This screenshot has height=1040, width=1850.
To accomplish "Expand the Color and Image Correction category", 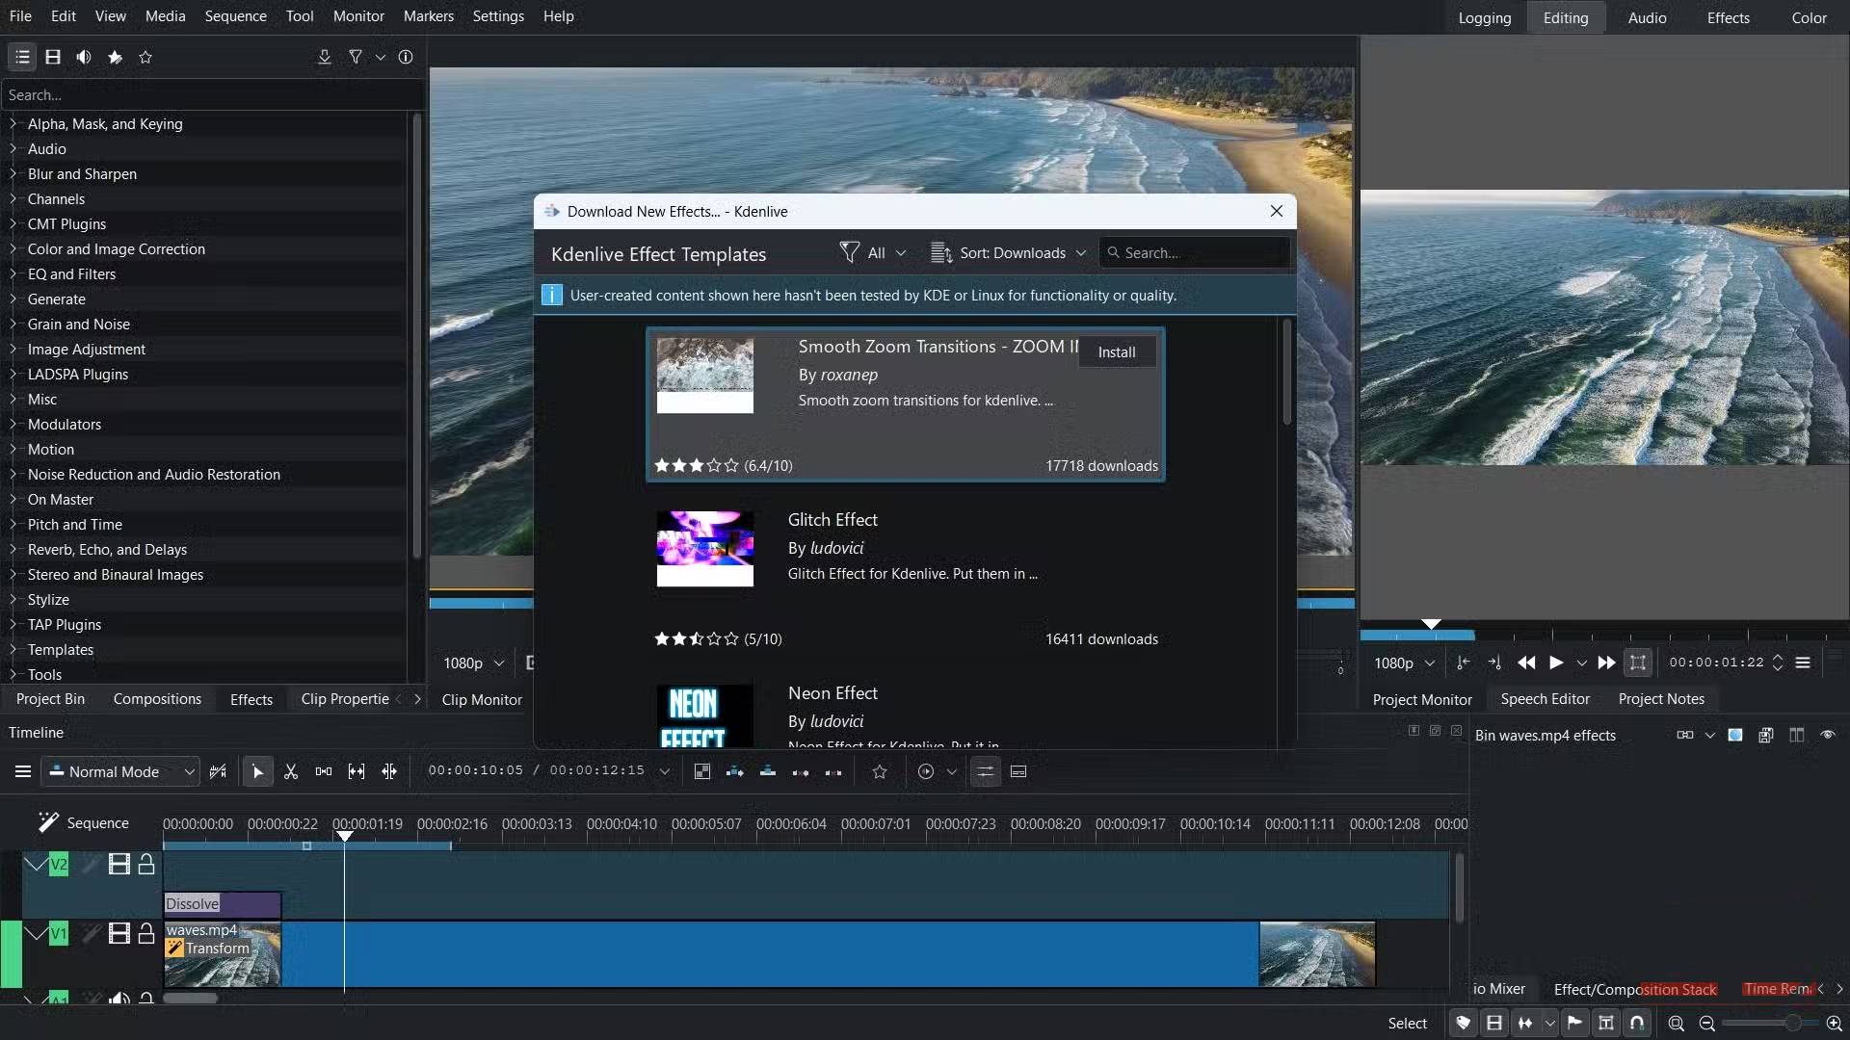I will (13, 248).
